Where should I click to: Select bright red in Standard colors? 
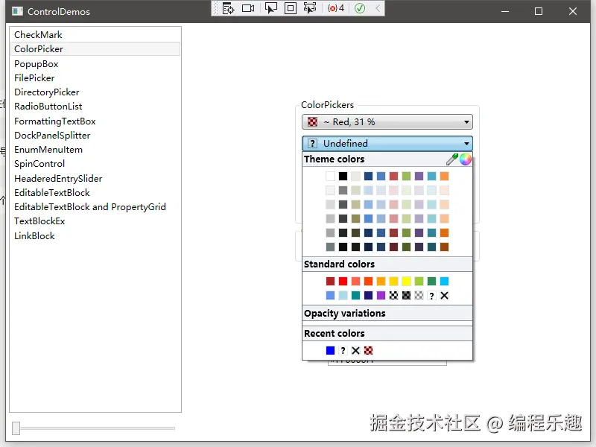pos(343,282)
